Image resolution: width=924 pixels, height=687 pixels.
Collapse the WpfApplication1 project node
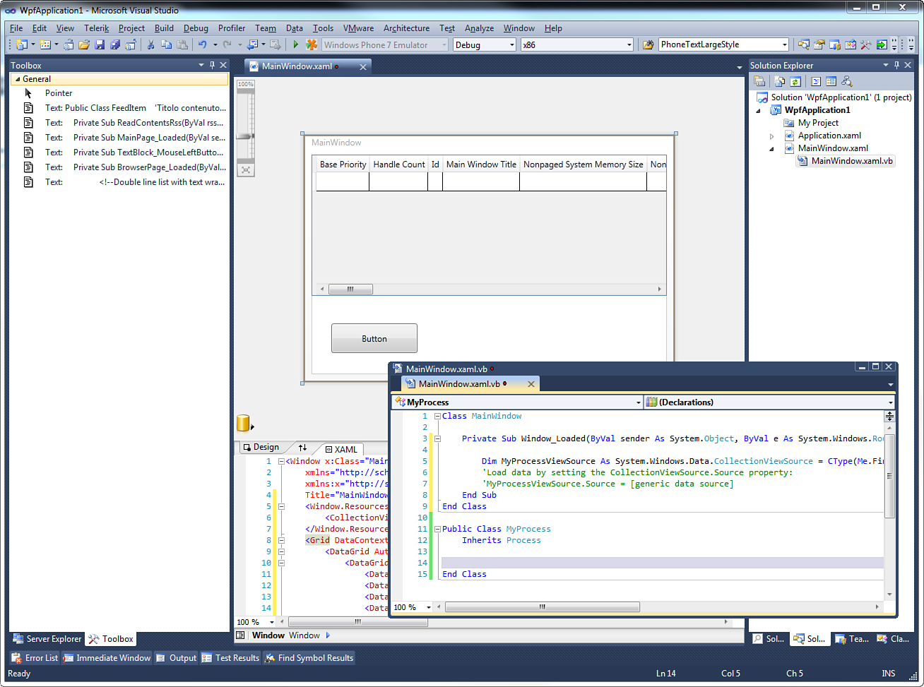click(759, 110)
